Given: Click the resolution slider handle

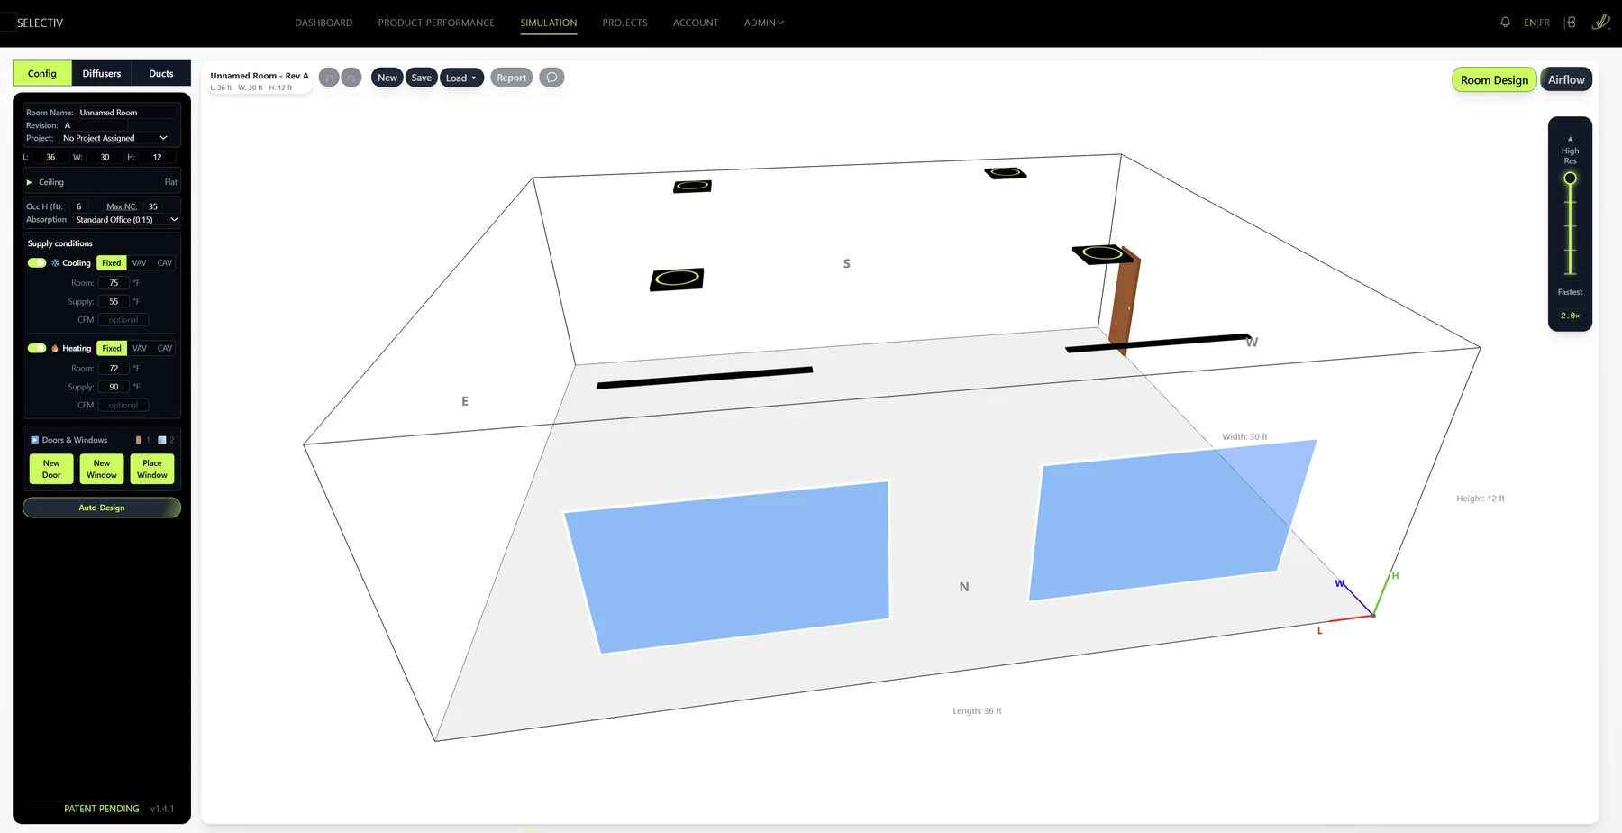Looking at the screenshot, I should [1570, 178].
